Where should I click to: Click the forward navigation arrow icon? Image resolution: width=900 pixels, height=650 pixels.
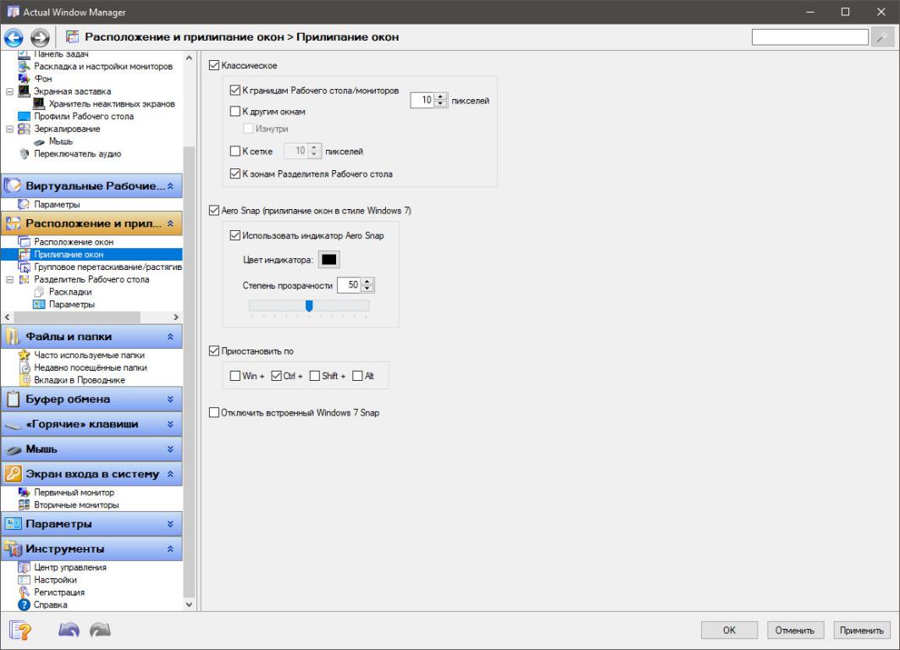coord(40,37)
